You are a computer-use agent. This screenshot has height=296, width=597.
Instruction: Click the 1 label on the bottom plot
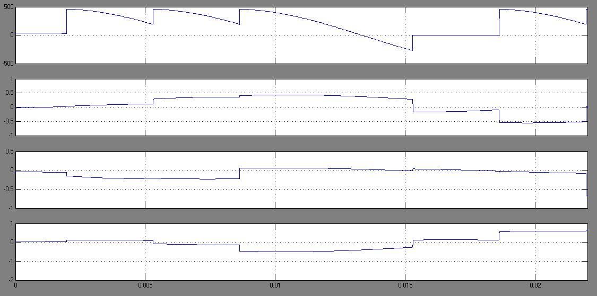click(12, 223)
